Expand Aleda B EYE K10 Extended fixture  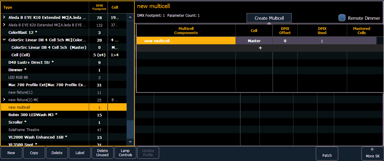(x=4, y=18)
